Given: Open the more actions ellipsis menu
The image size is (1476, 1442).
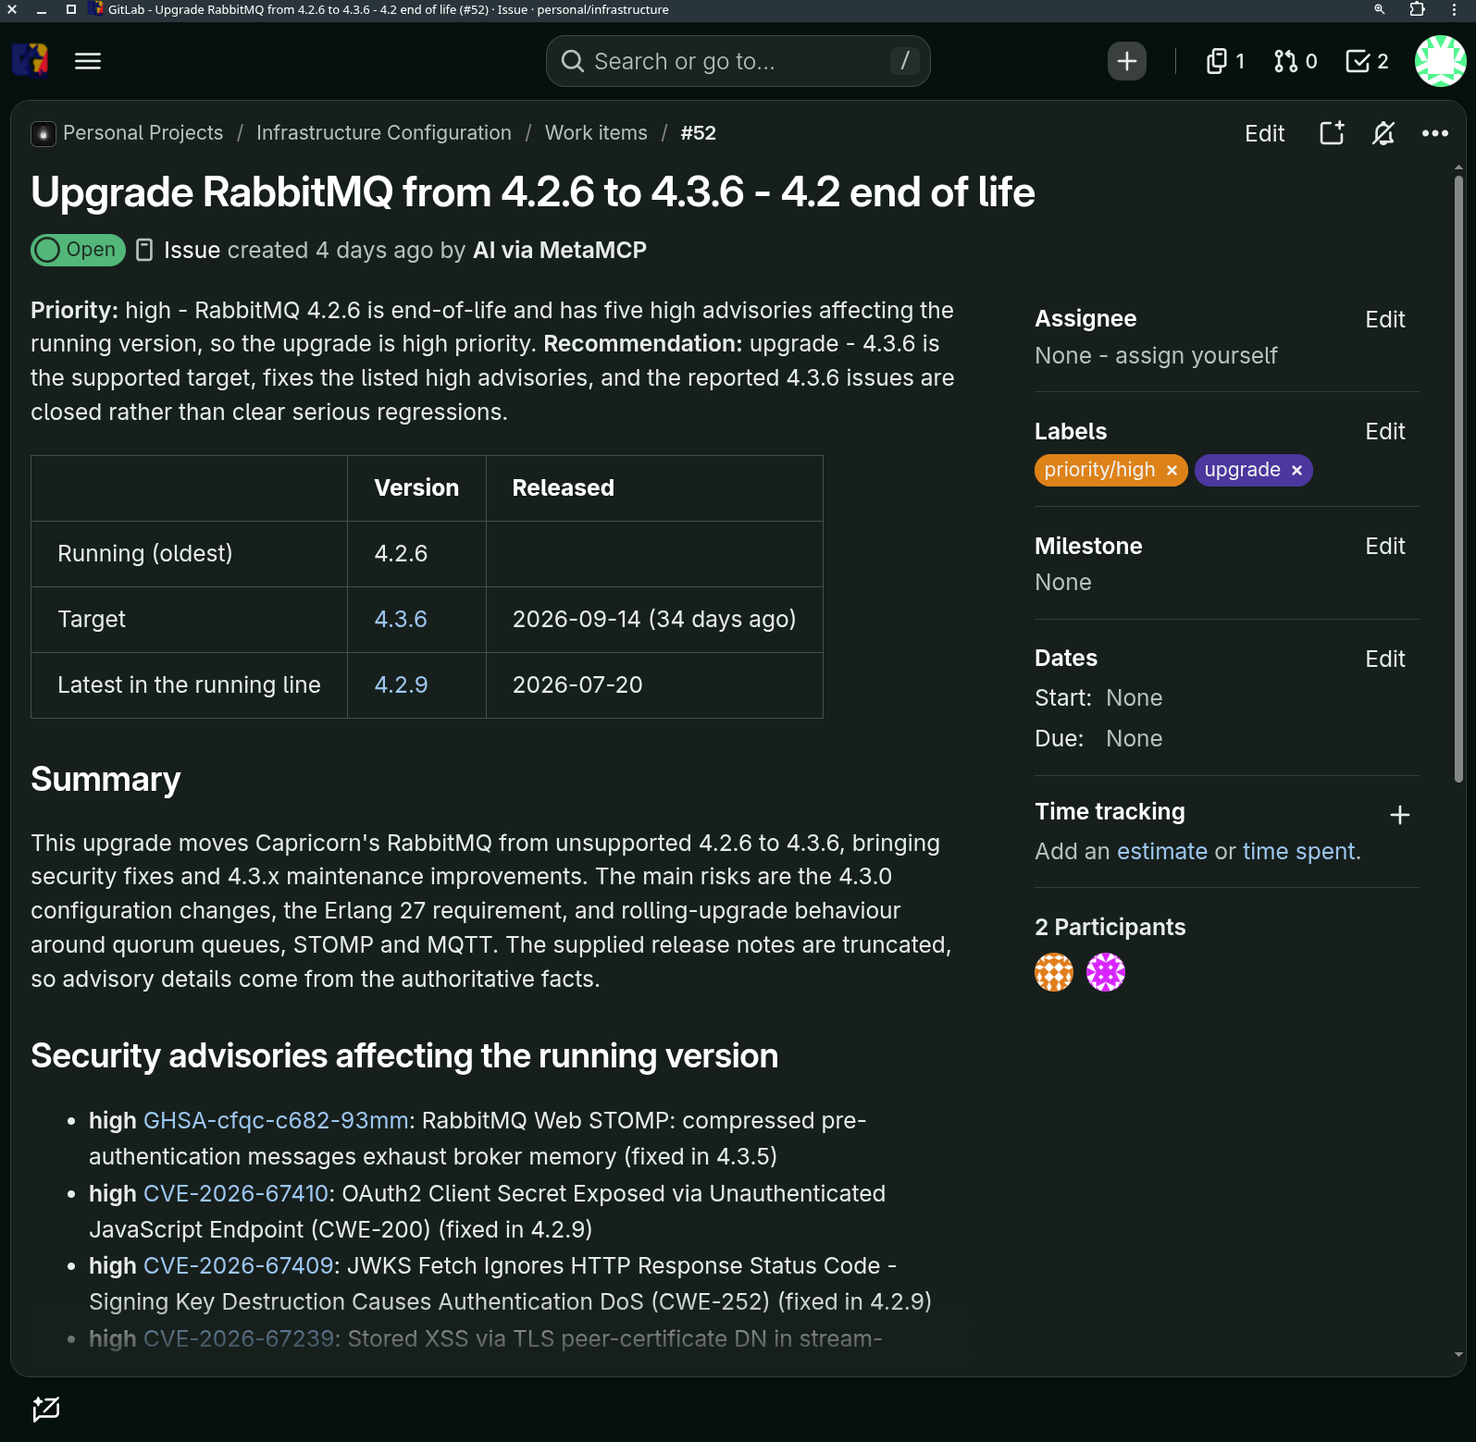Looking at the screenshot, I should pyautogui.click(x=1435, y=133).
